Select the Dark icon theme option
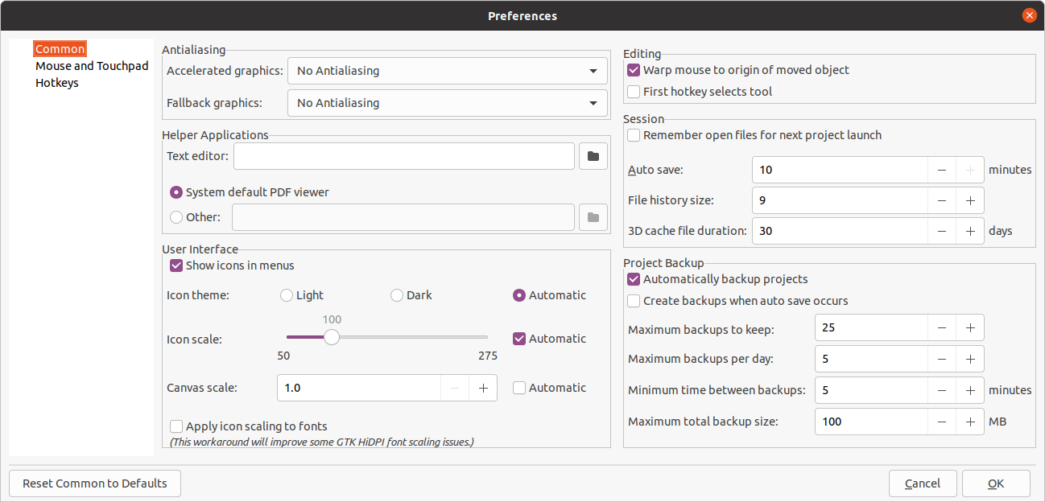 click(397, 295)
